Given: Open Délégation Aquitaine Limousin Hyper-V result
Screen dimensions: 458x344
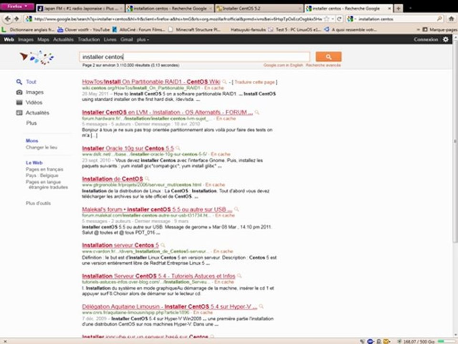Looking at the screenshot, I should 170,307.
